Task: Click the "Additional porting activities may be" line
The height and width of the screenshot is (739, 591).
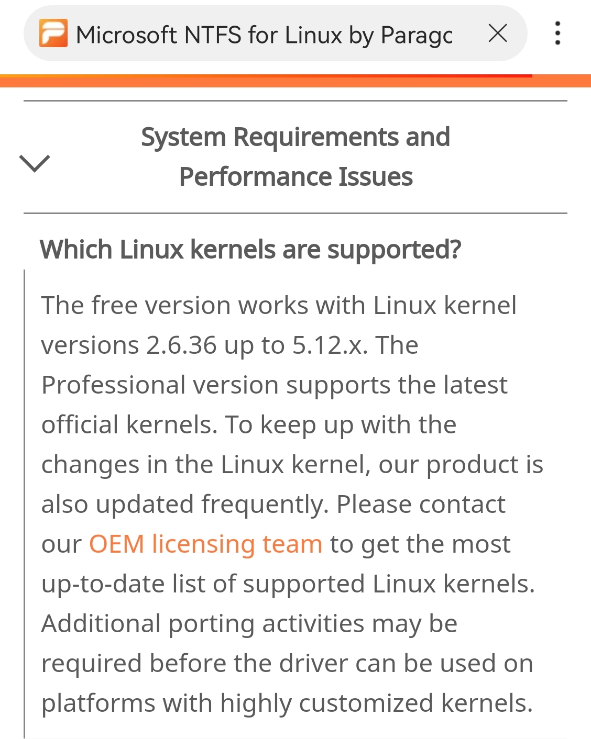Action: coord(249,624)
